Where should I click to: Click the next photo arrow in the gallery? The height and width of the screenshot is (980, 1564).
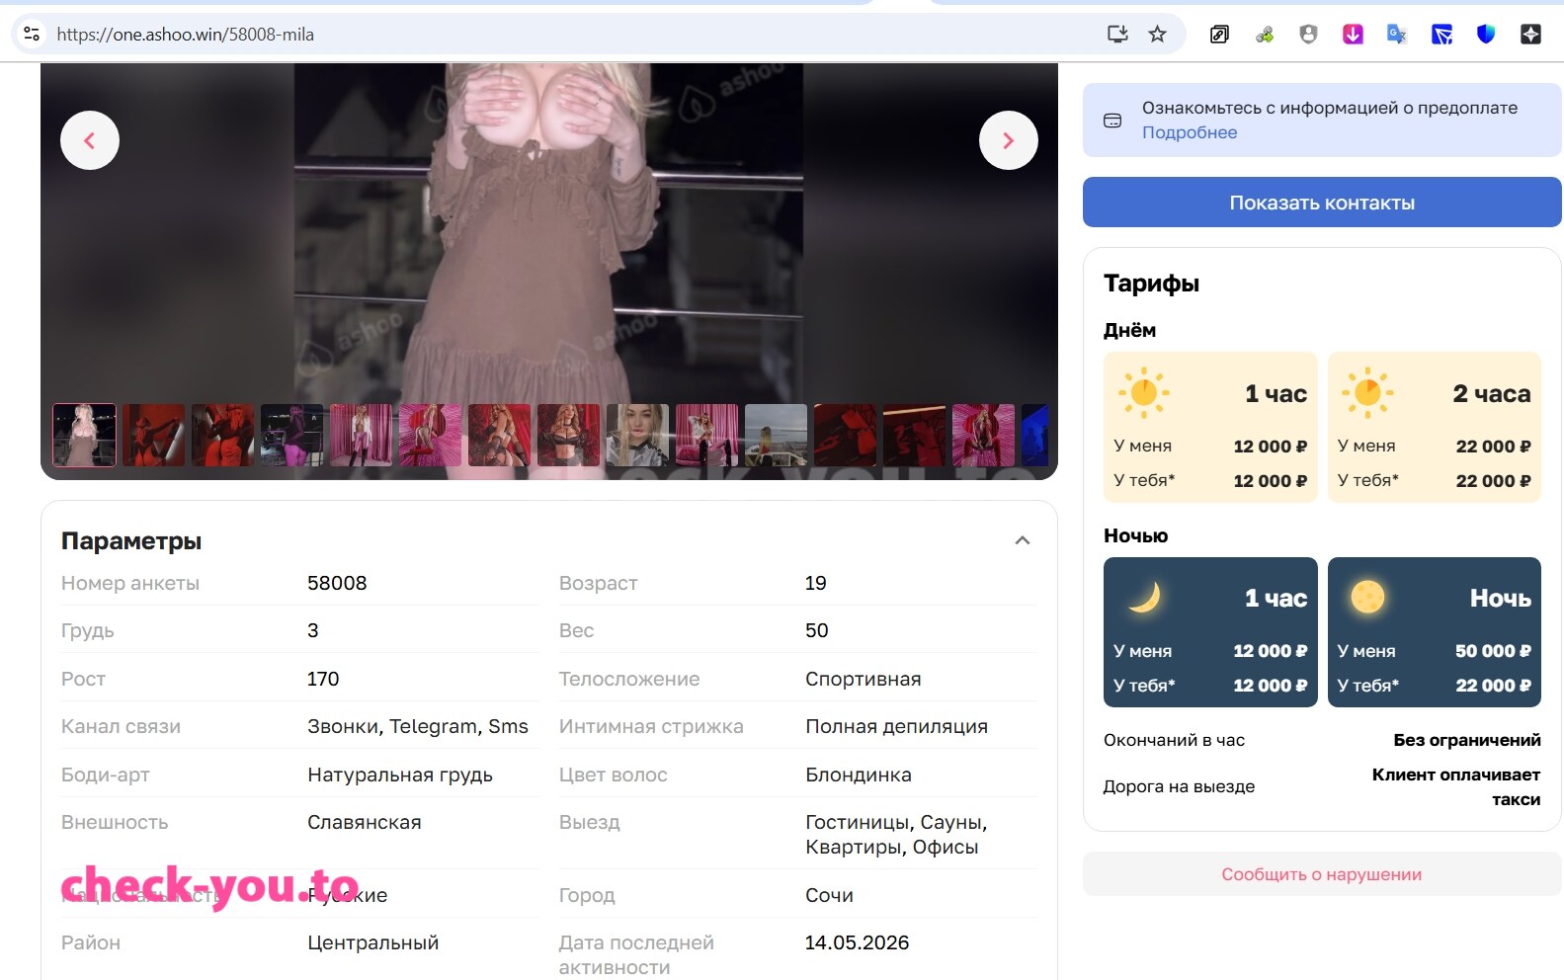1009,140
